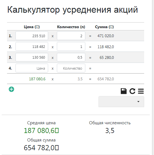Click the green plus add-row icon

point(11,89)
